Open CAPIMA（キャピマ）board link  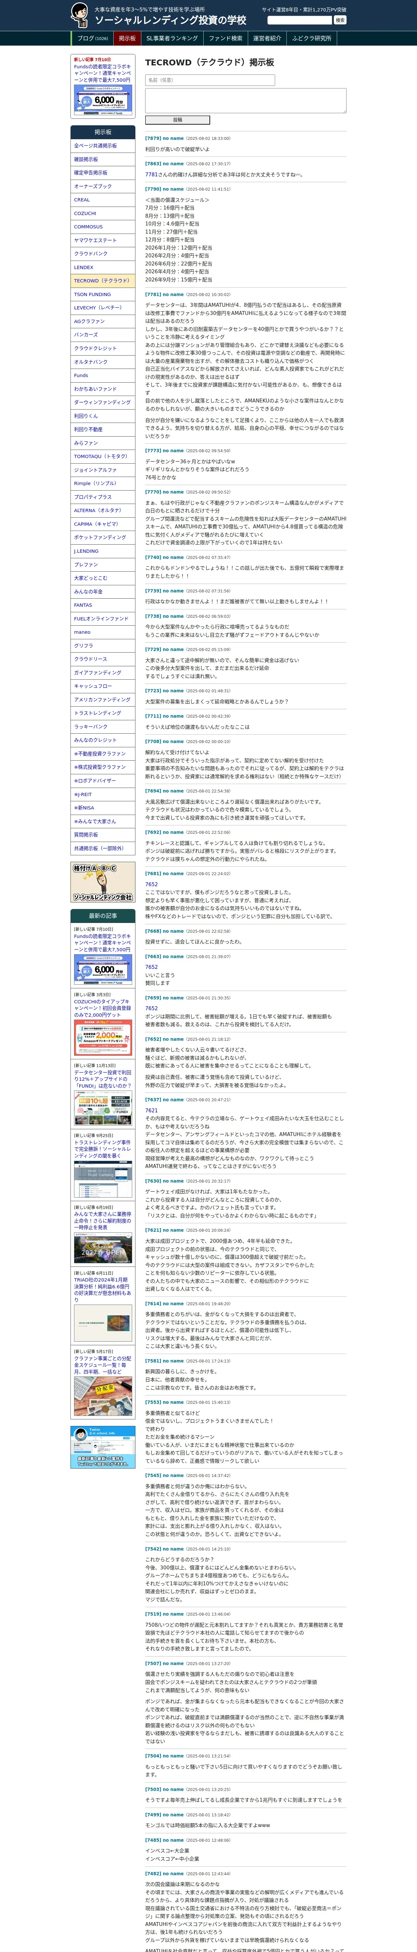coord(103,524)
